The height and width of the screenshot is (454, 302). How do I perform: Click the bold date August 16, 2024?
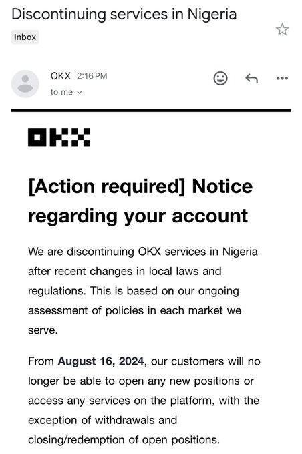101,361
